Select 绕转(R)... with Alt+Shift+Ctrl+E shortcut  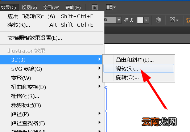[52, 25]
